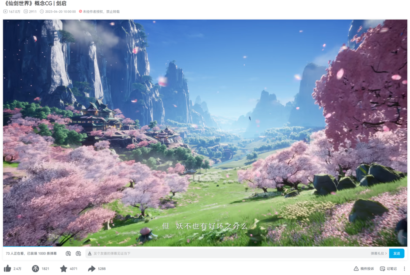
Task: Click the 发送 send button
Action: (x=396, y=253)
